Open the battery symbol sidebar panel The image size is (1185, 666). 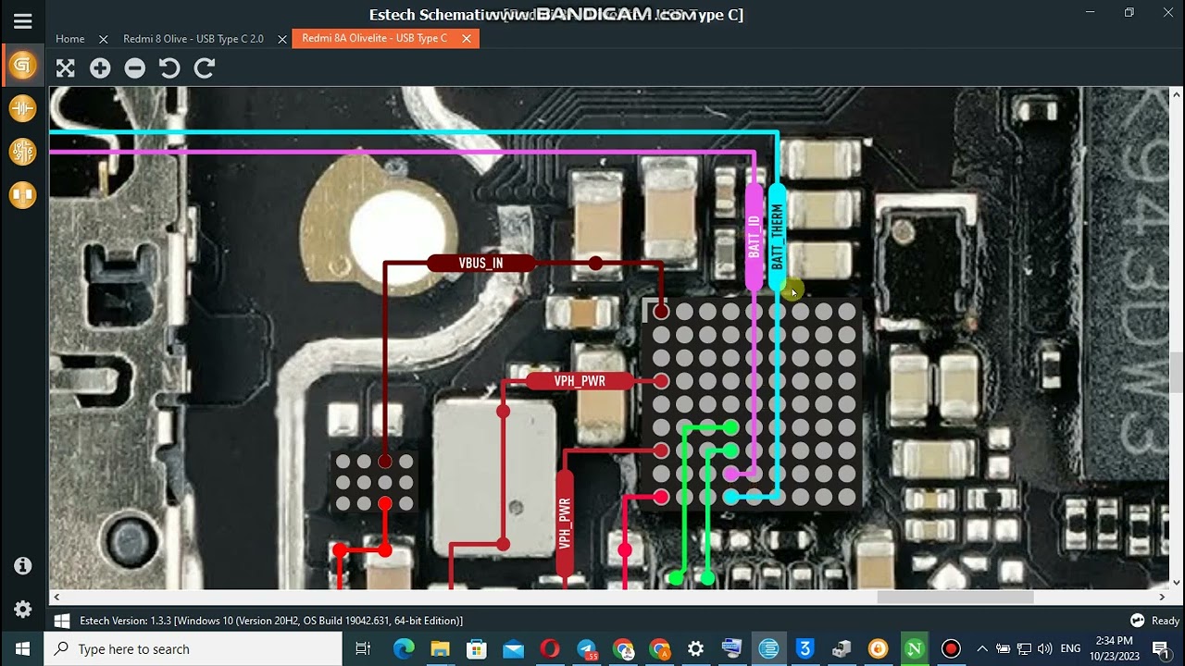coord(22,109)
